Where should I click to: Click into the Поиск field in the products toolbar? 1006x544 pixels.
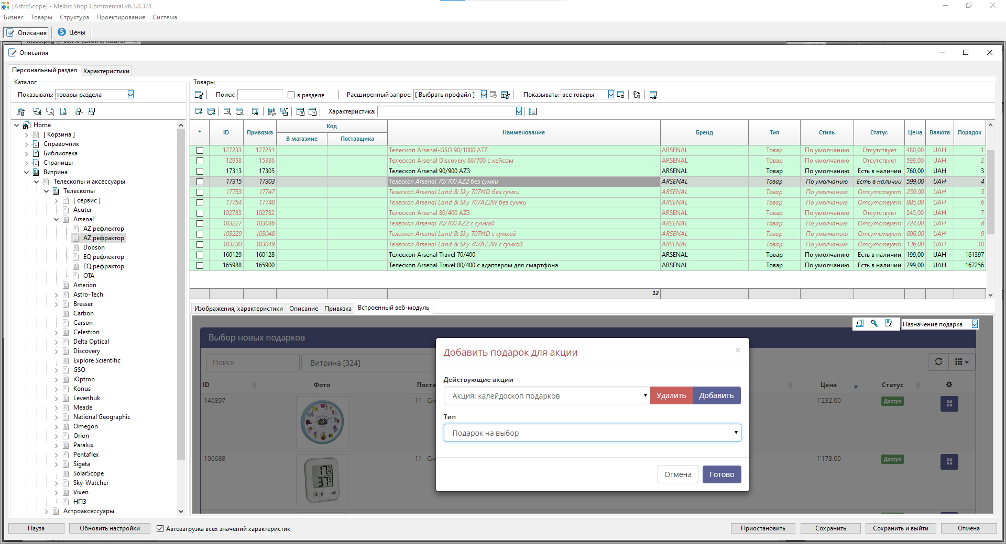pos(260,95)
